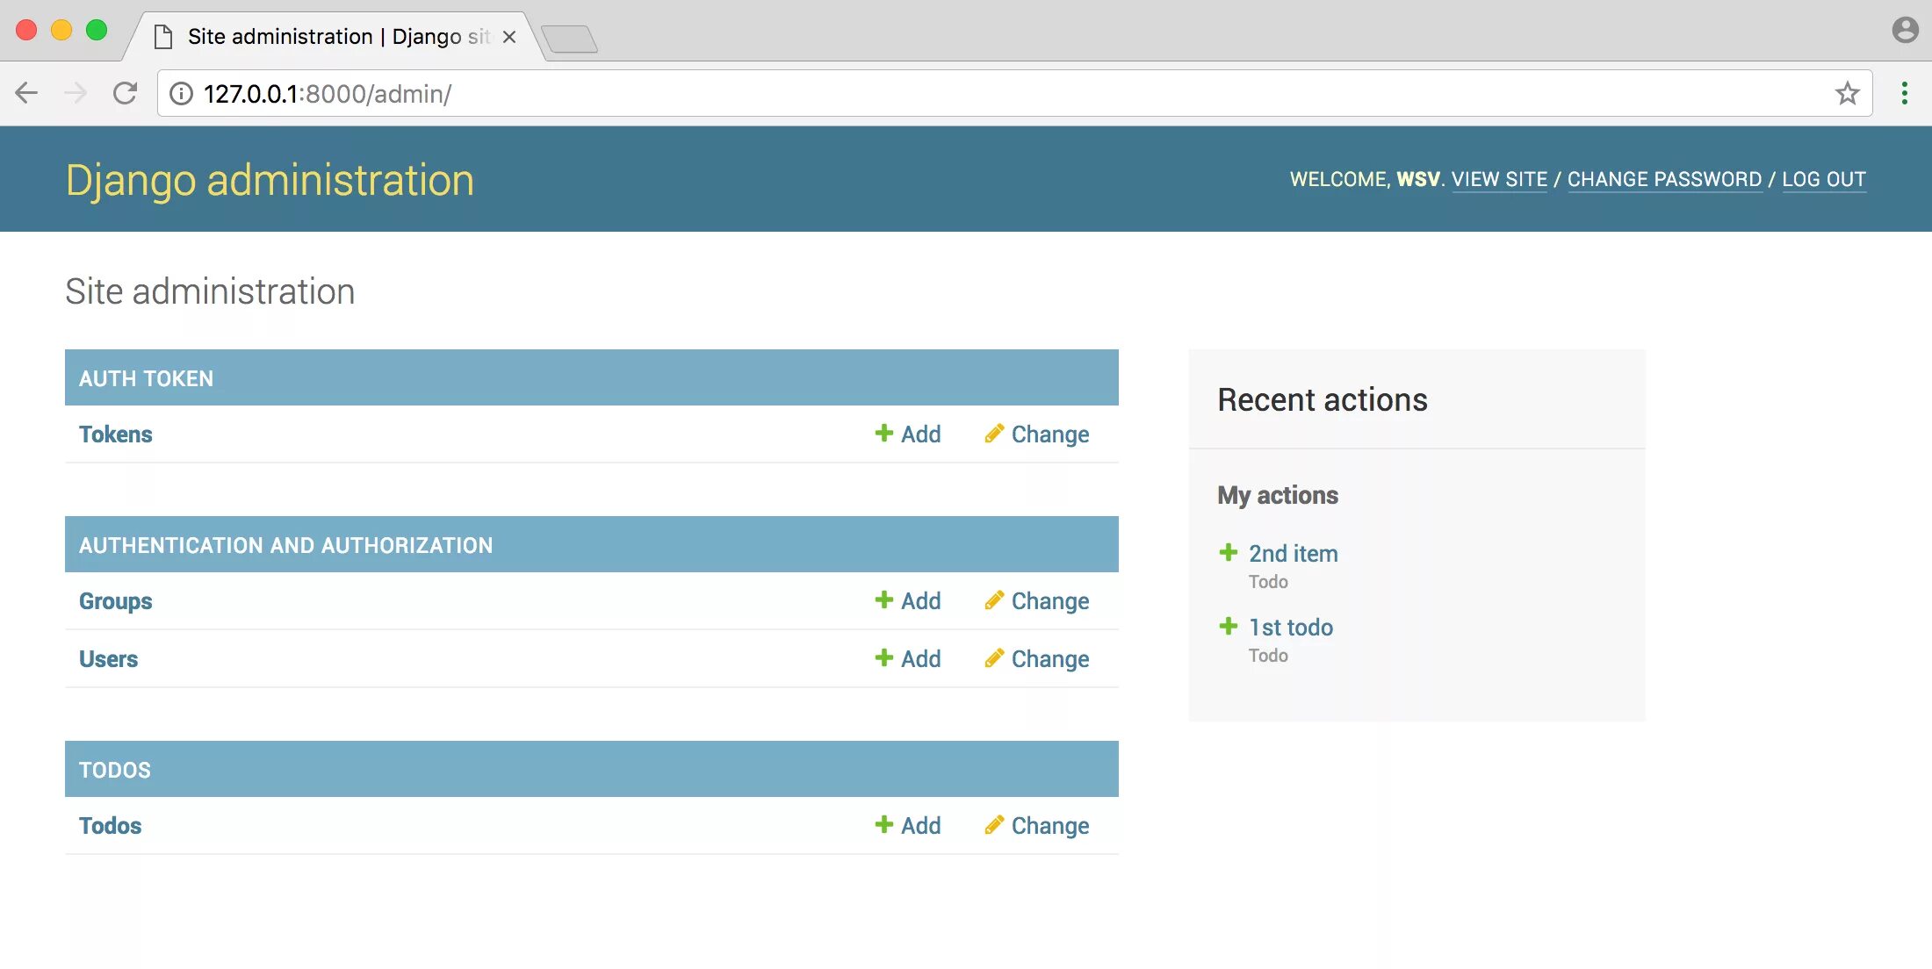Click the browser back arrow
The height and width of the screenshot is (969, 1932).
[x=27, y=93]
